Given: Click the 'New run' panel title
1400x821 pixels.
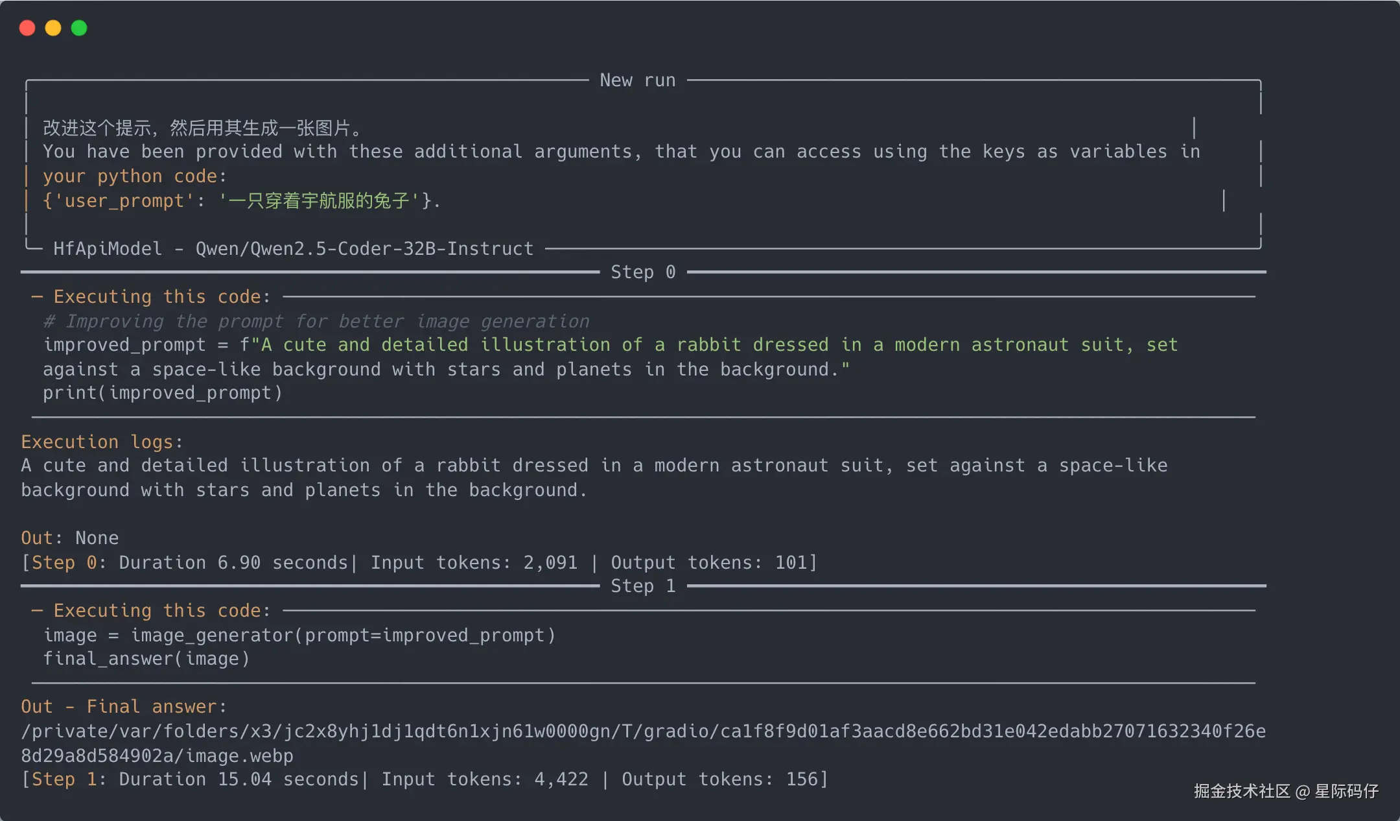Looking at the screenshot, I should point(637,80).
